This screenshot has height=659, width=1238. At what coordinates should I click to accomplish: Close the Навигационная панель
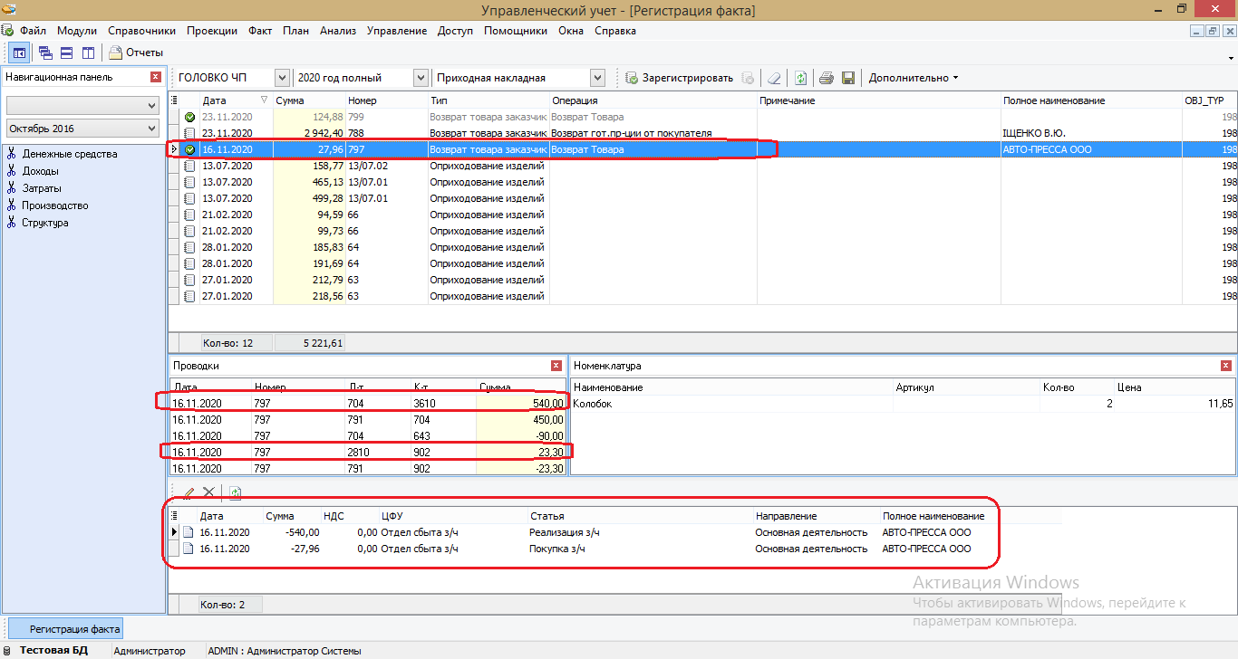(x=156, y=77)
